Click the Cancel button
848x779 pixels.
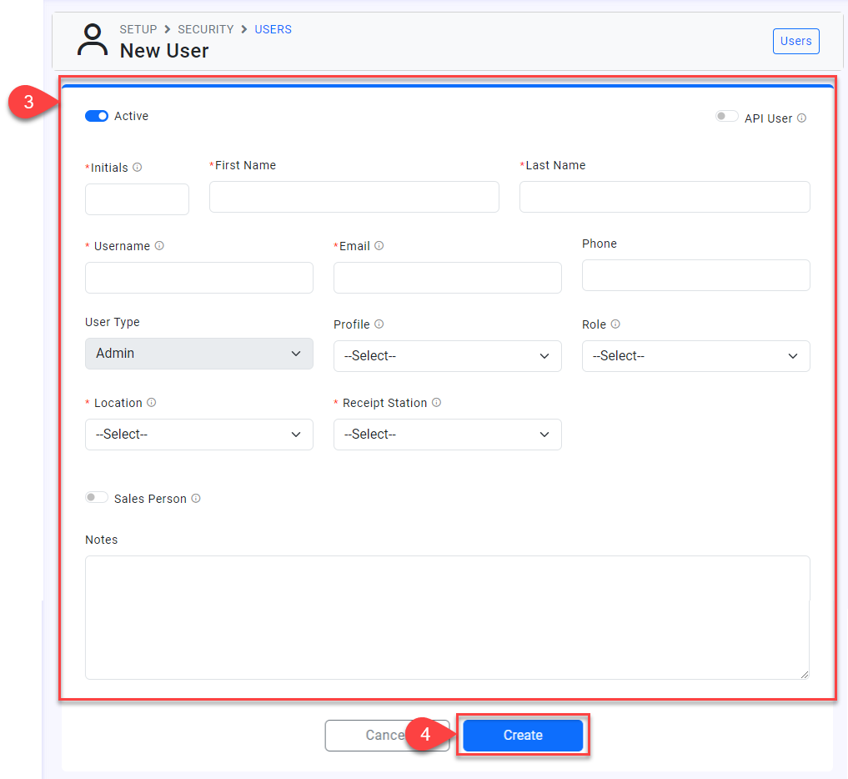click(387, 735)
